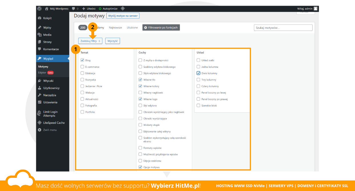Switch to Najnowsze tab

115,28
